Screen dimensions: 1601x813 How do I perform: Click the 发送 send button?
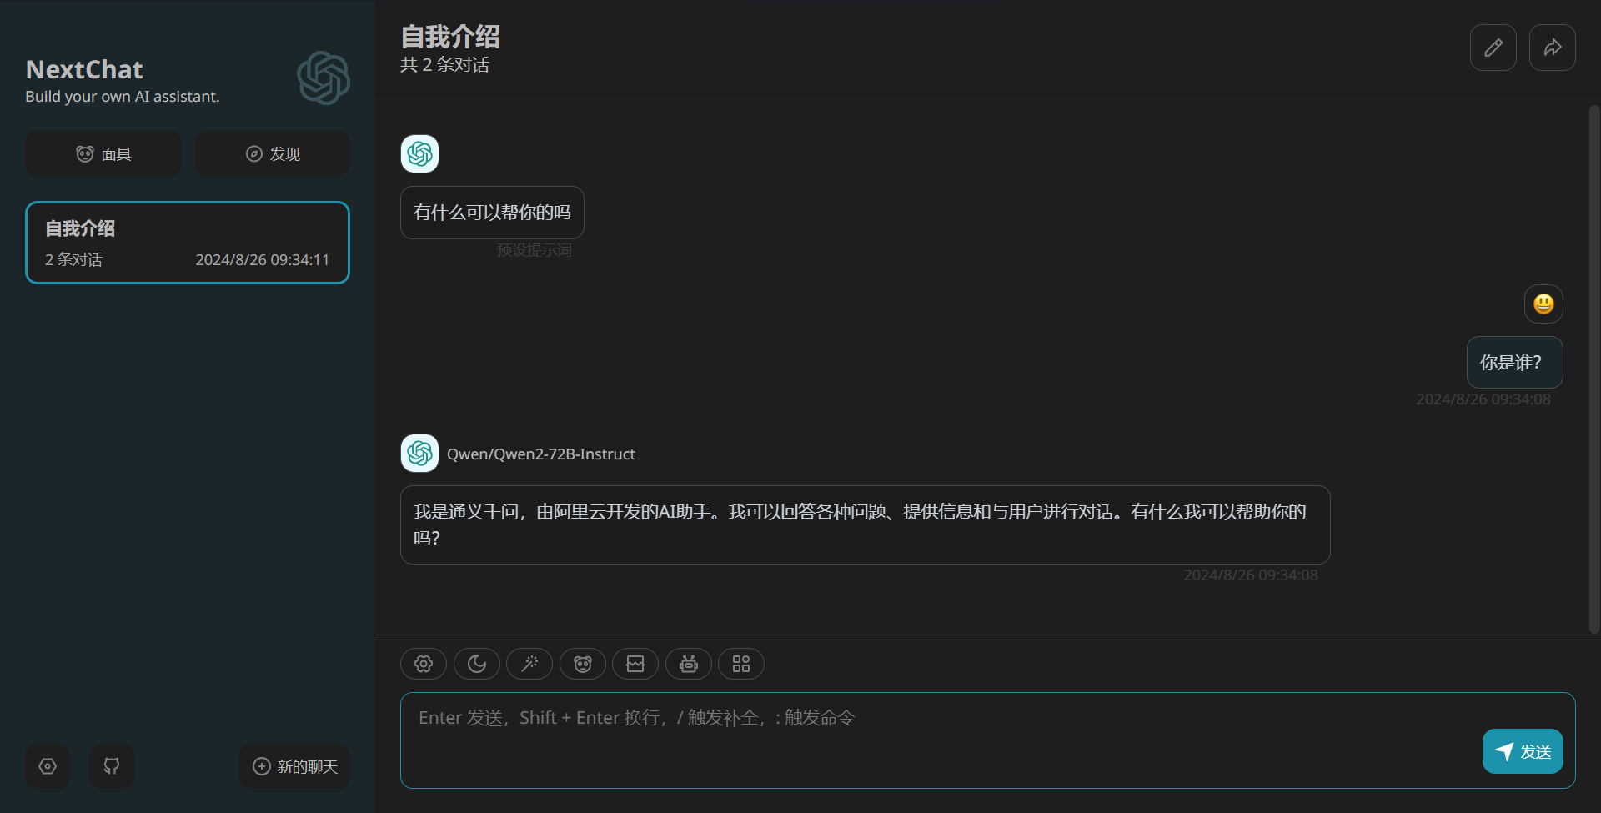tap(1523, 751)
